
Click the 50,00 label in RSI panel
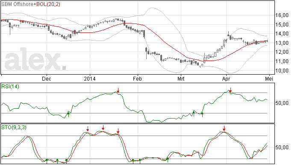282,103
